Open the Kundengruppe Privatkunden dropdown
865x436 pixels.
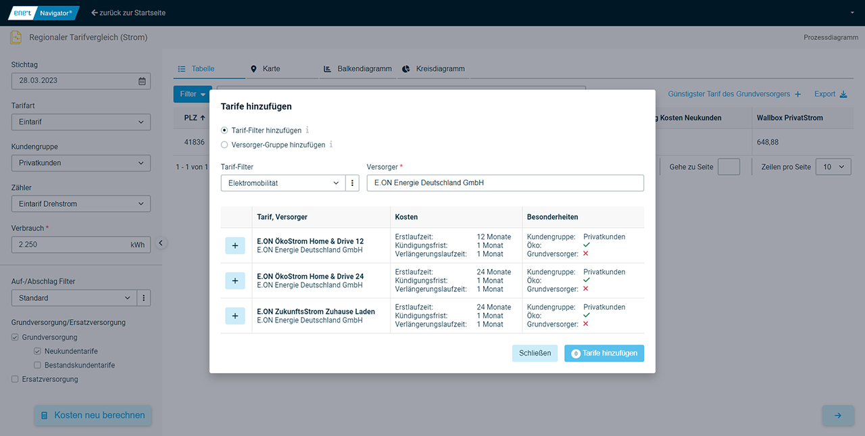coord(80,163)
